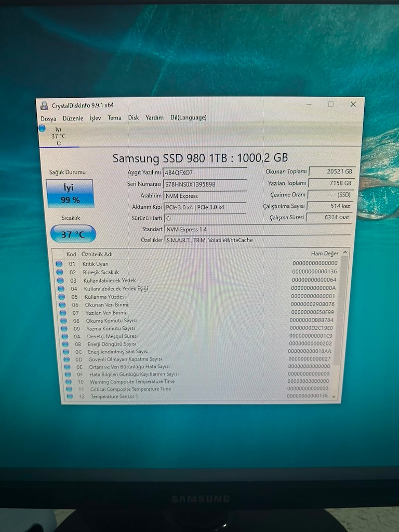Click status icon of Hata Bilgileri Günlüğü row

68,374
